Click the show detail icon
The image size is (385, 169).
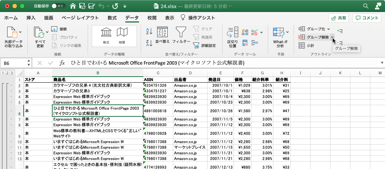pyautogui.click(x=340, y=31)
